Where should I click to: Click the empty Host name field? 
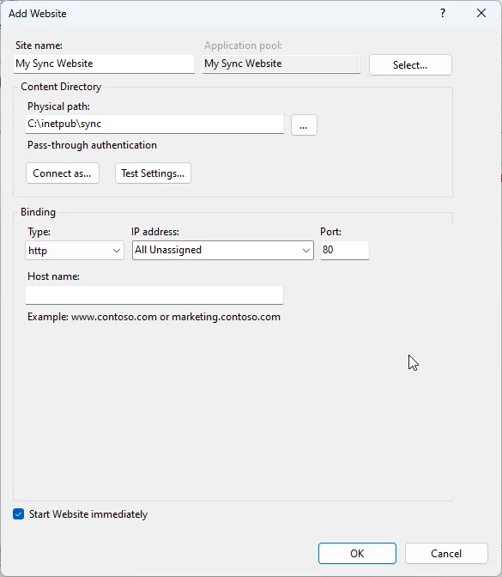154,295
